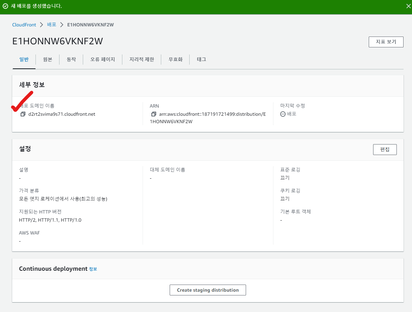Click Create staging distribution button
412x312 pixels.
(x=208, y=290)
